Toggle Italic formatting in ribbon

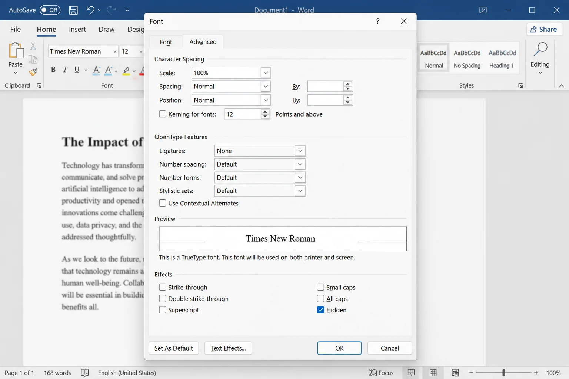coord(65,70)
